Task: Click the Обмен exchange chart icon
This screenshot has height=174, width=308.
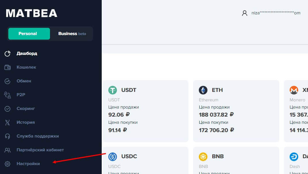Action: click(x=7, y=81)
